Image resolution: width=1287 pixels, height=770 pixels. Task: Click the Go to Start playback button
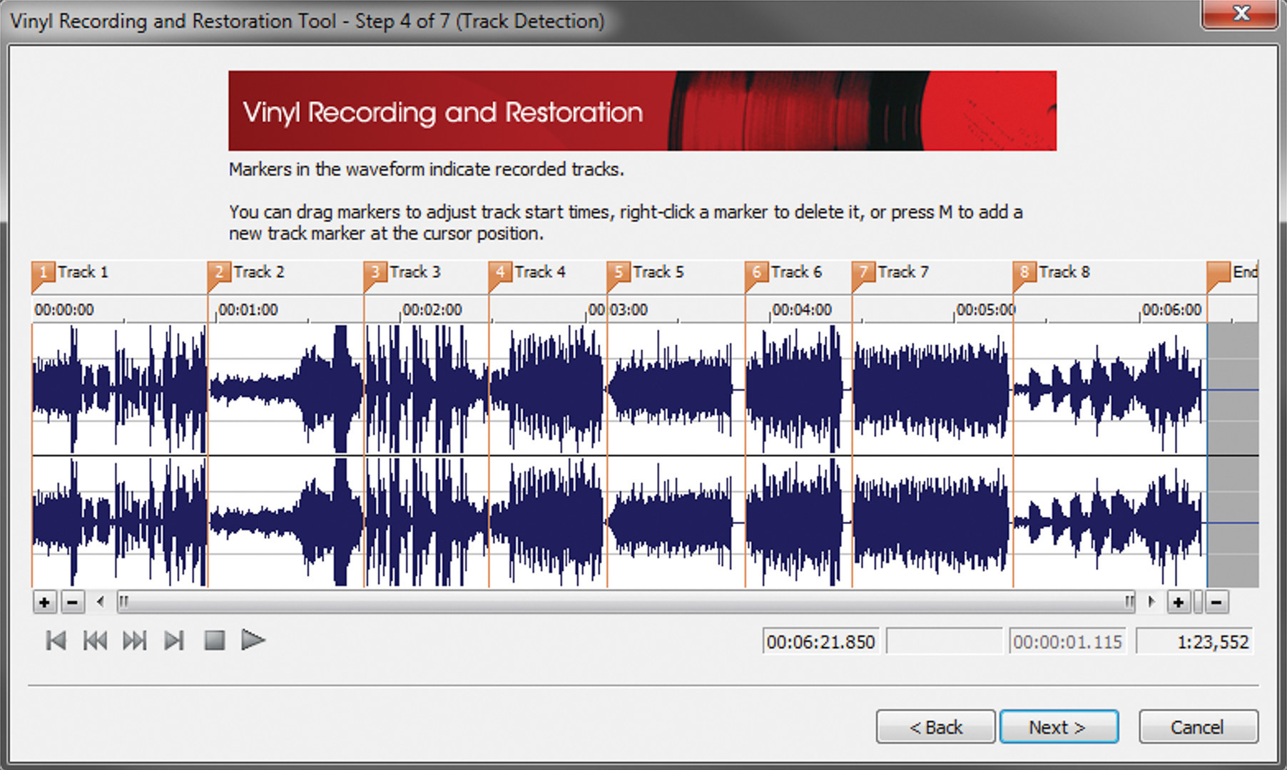56,640
